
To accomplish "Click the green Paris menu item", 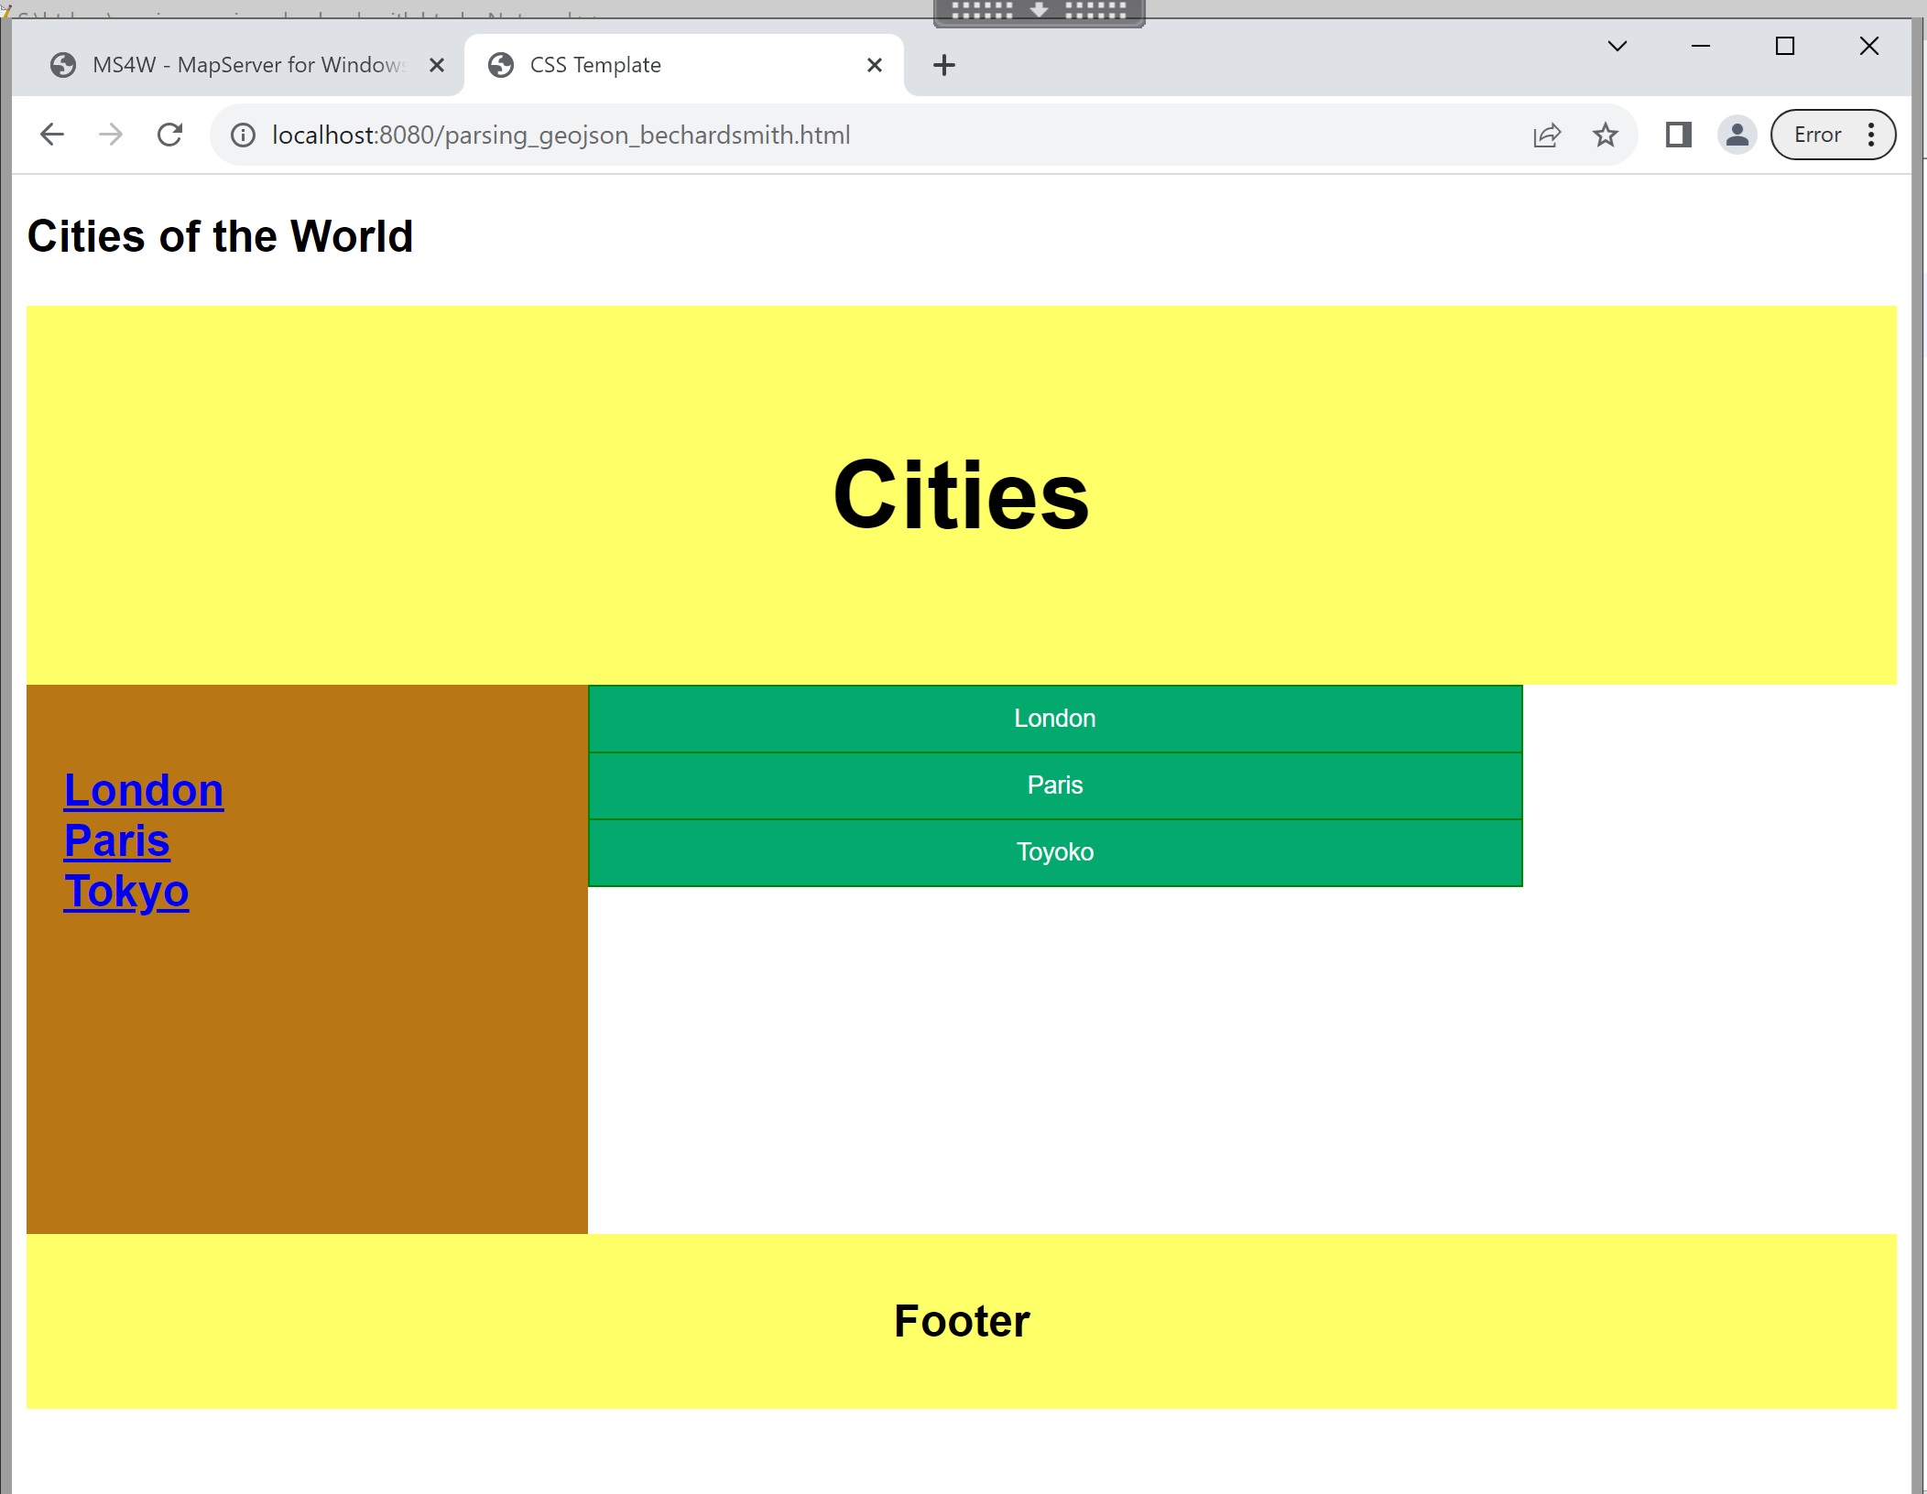I will coord(1054,785).
